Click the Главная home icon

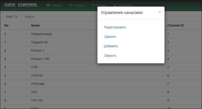48,5
